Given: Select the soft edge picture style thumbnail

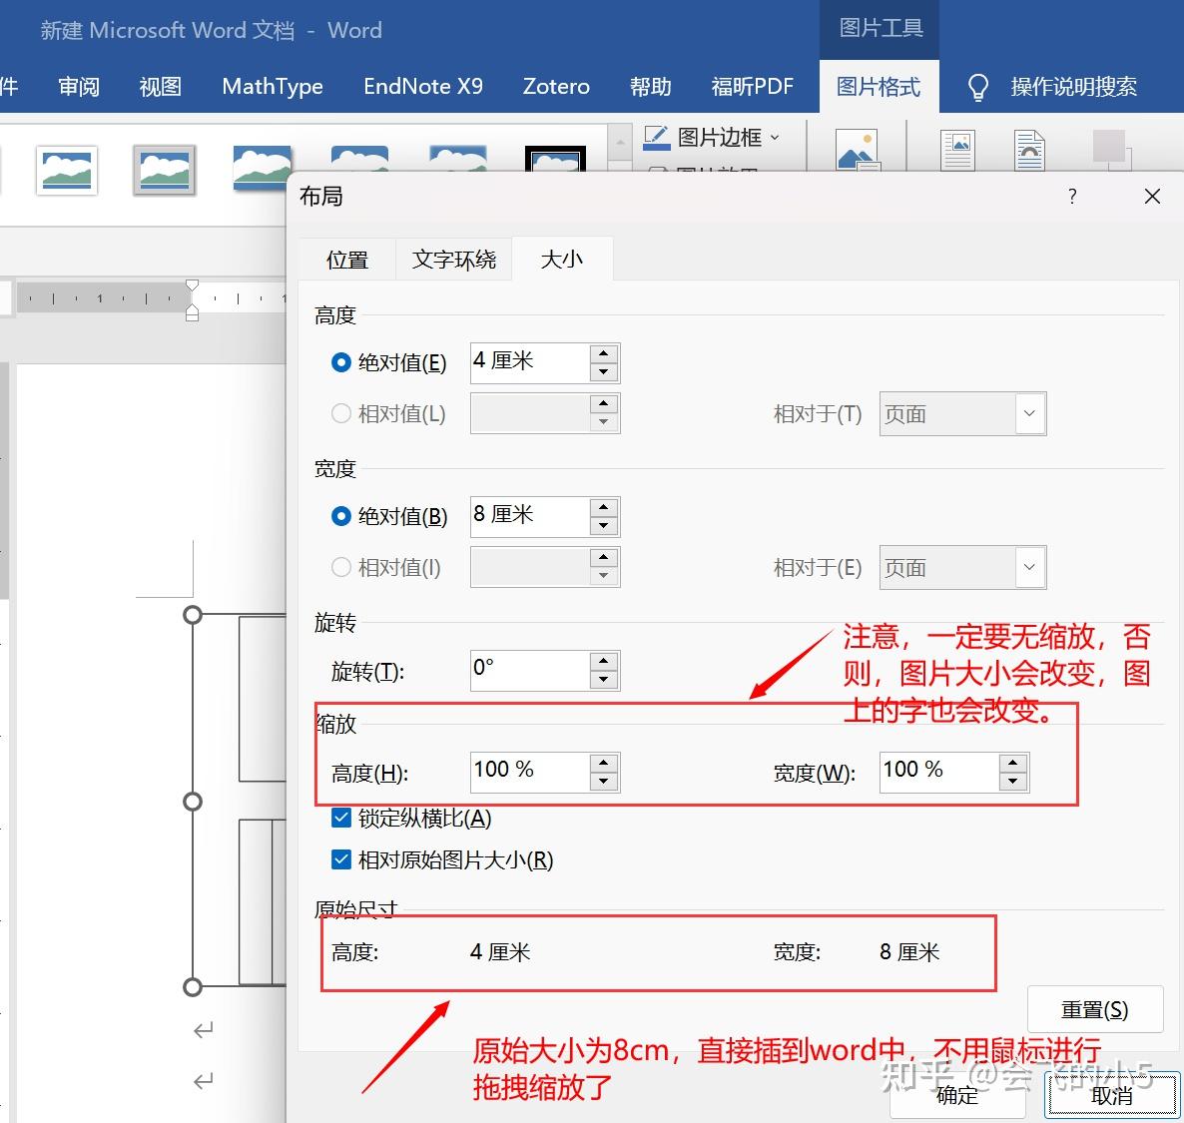Looking at the screenshot, I should pos(457,160).
